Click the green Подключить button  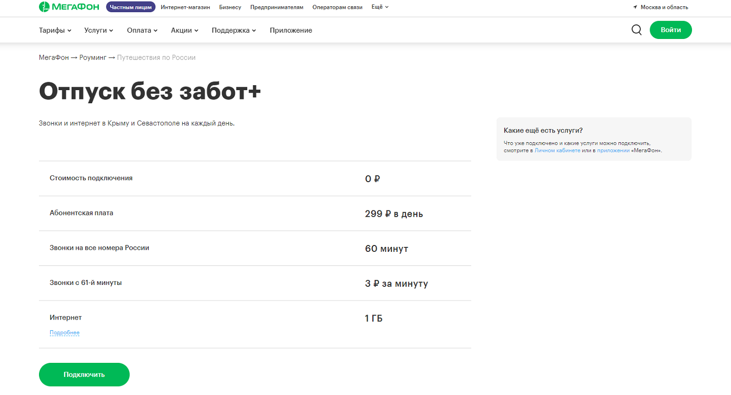click(x=84, y=375)
